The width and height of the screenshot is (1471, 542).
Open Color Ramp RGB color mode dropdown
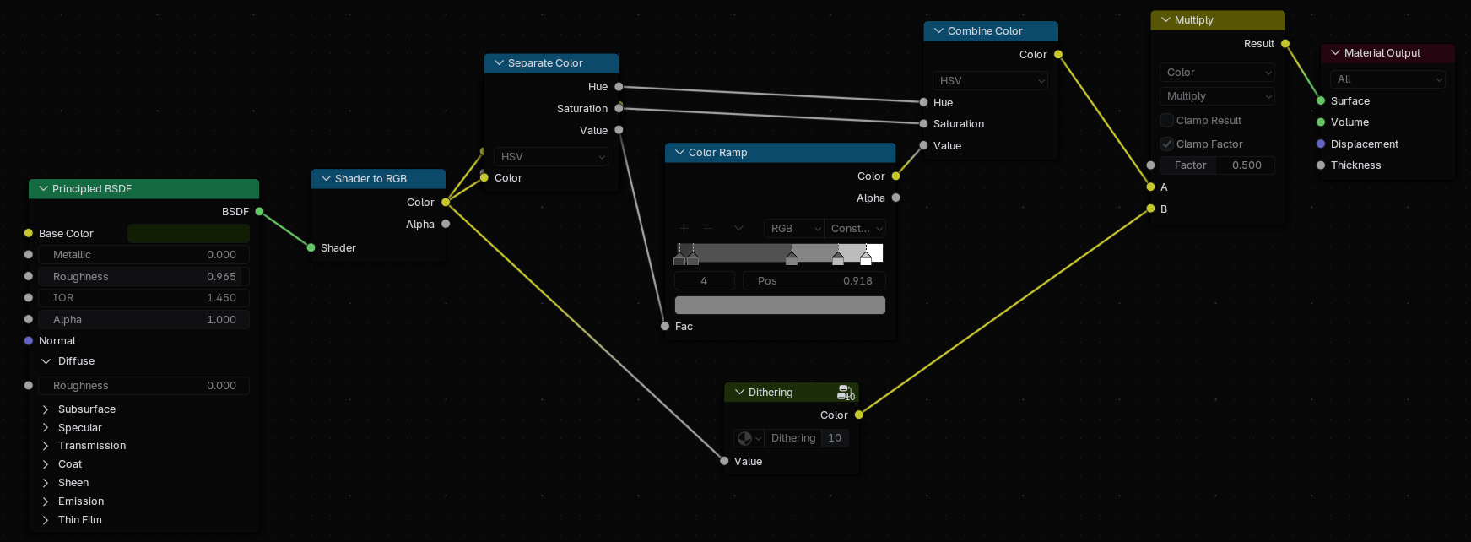tap(793, 229)
